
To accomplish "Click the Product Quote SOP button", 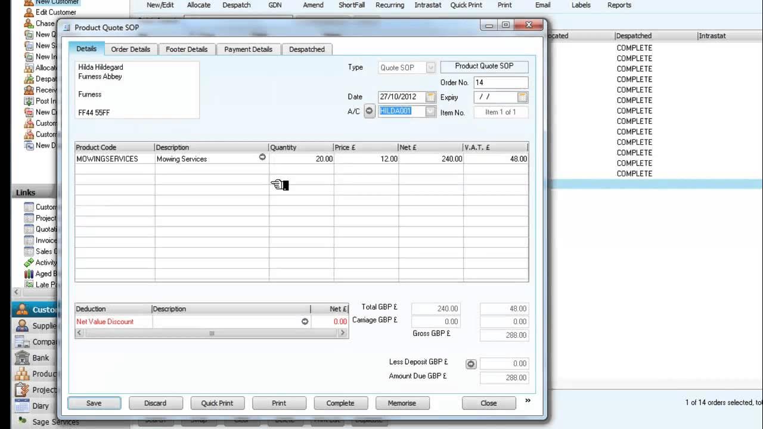I will [484, 67].
